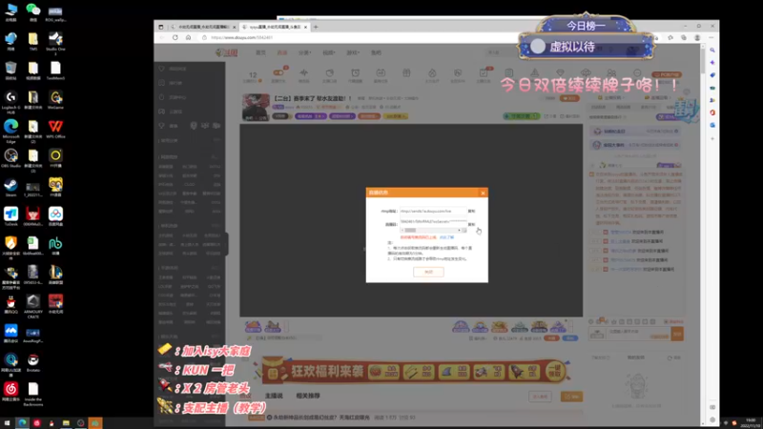The height and width of the screenshot is (429, 763).
Task: Click the waveform icon in toolbar
Action: pyautogui.click(x=303, y=73)
